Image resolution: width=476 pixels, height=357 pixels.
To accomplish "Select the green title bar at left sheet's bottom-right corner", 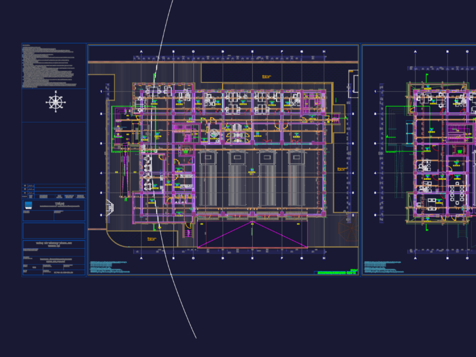I will [x=337, y=273].
